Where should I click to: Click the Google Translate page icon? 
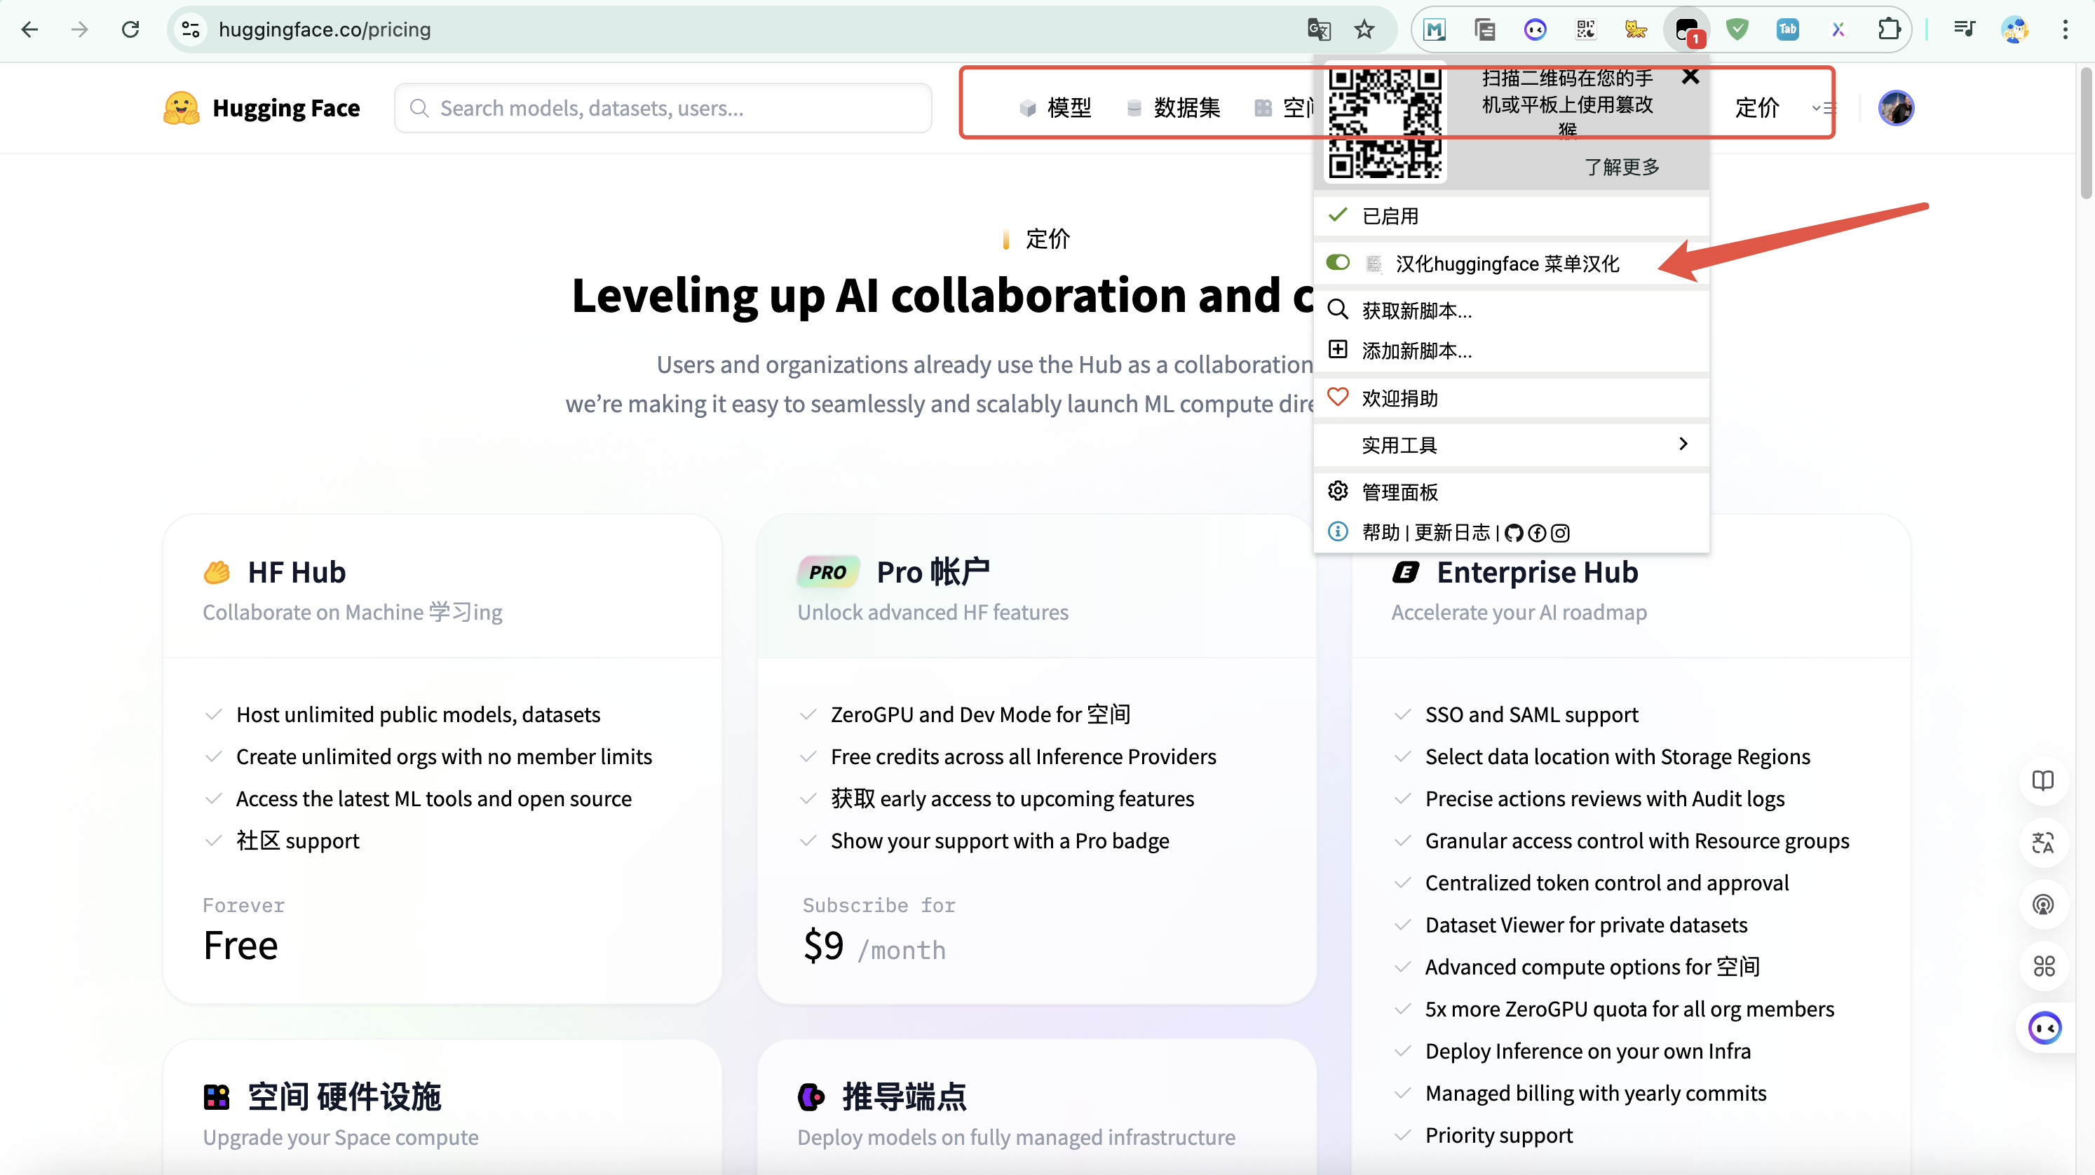1318,30
